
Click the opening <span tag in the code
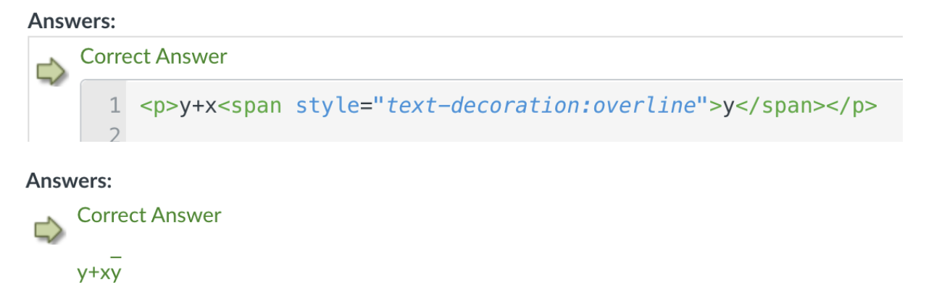coord(250,106)
